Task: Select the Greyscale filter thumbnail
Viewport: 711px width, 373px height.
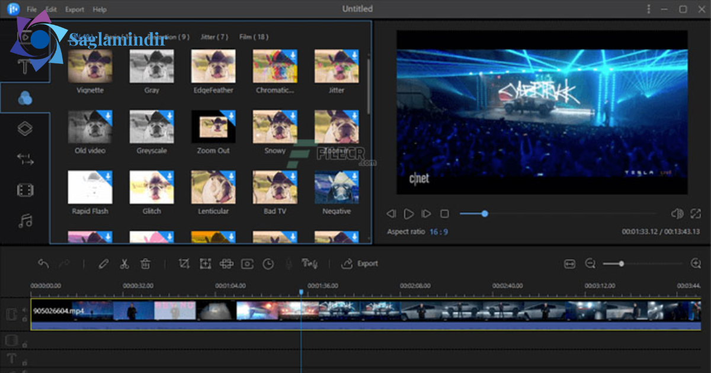Action: 152,126
